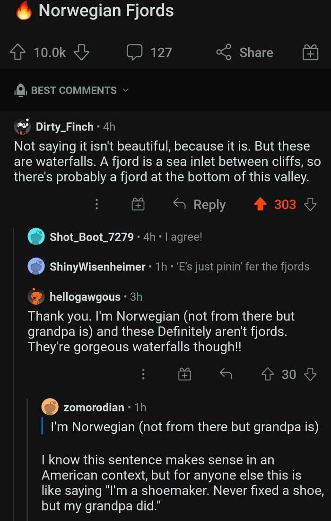Open the three-dot menu on Dirty_Finch's comment
The image size is (331, 521).
(96, 204)
